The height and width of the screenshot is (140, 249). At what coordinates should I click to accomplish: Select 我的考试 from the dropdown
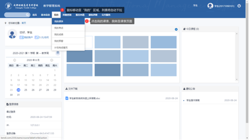tap(59, 28)
